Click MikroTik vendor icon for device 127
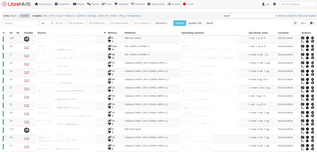Image resolution: width=317 pixels, height=152 pixels. (27, 130)
